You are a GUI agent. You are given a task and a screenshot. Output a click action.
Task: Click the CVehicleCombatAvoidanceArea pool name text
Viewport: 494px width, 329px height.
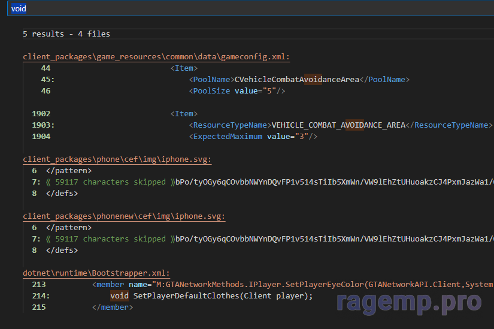(296, 80)
